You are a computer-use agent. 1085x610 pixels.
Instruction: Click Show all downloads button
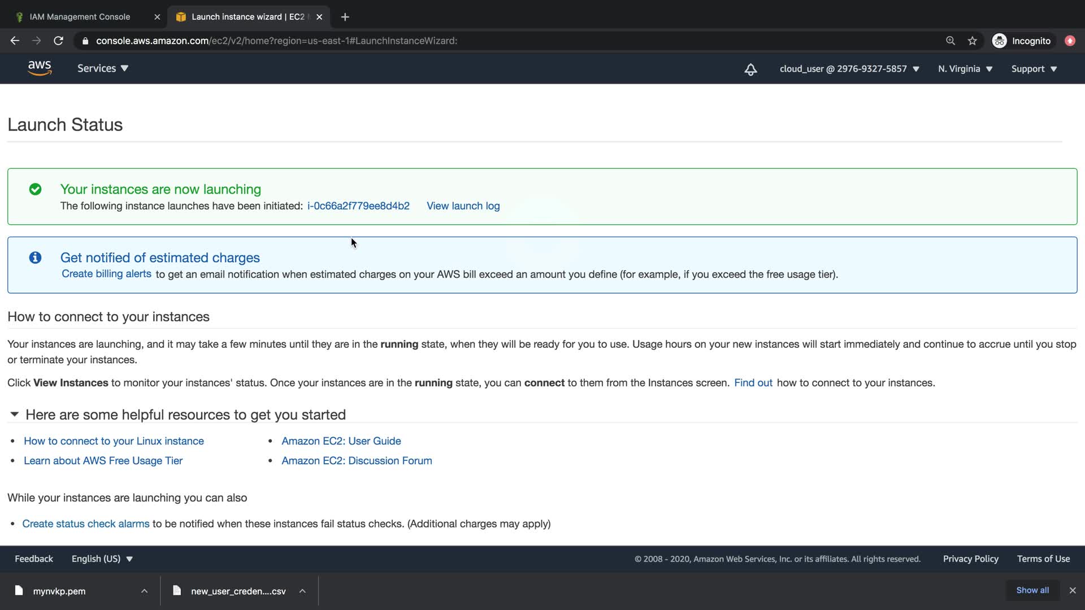coord(1032,590)
